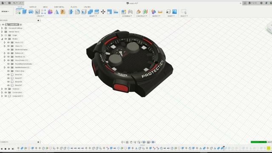
Task: Expand the Named Views node
Action: point(2,32)
